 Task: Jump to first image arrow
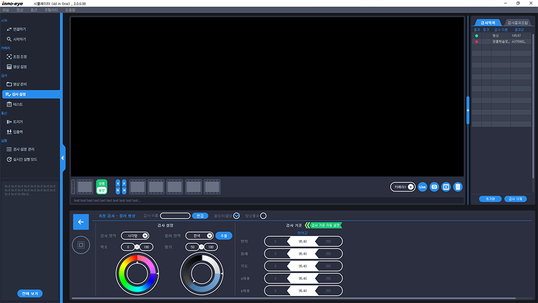coord(118,190)
